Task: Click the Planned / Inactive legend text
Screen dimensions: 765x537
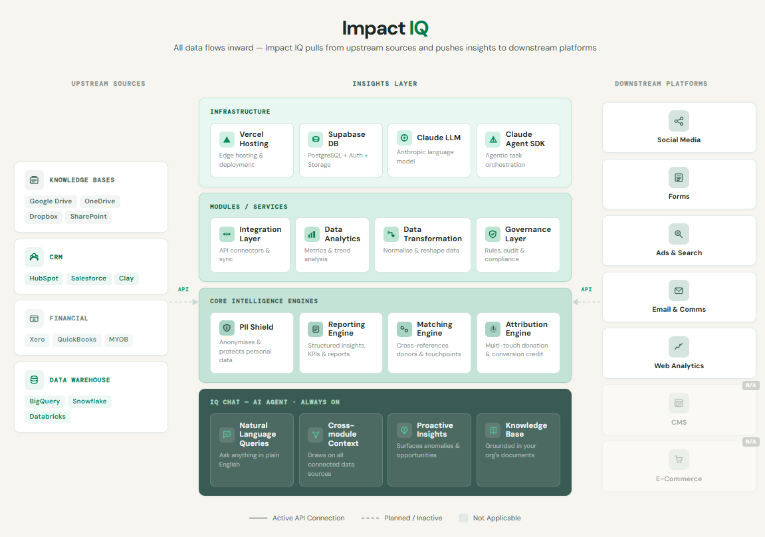Action: coord(413,518)
